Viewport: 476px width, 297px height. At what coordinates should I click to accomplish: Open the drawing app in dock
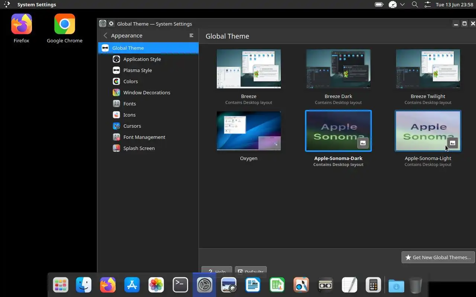pos(301,285)
